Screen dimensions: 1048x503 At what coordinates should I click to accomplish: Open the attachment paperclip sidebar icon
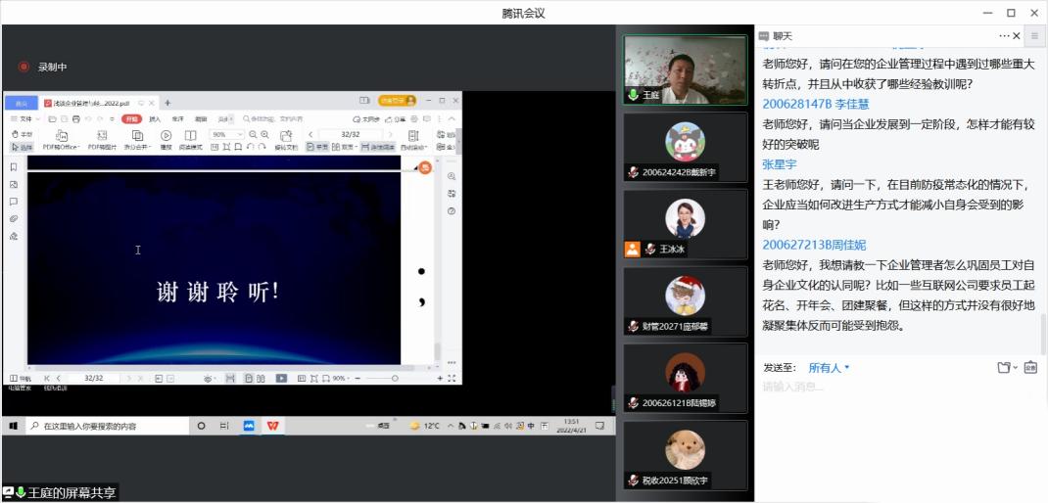point(14,218)
